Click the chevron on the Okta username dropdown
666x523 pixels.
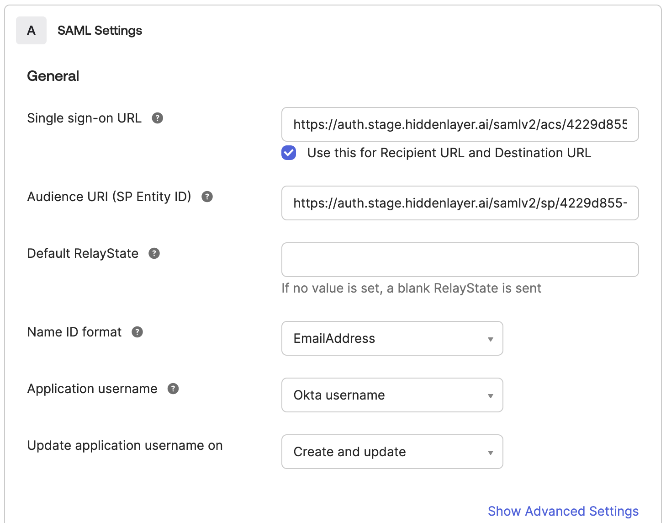[491, 395]
